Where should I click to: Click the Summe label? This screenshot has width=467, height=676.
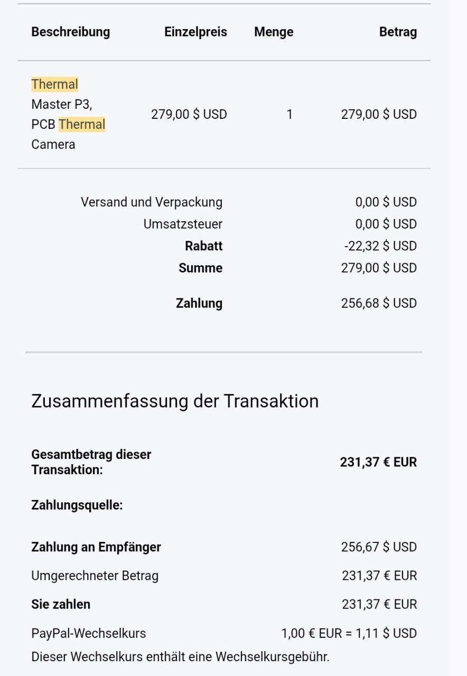(x=200, y=268)
